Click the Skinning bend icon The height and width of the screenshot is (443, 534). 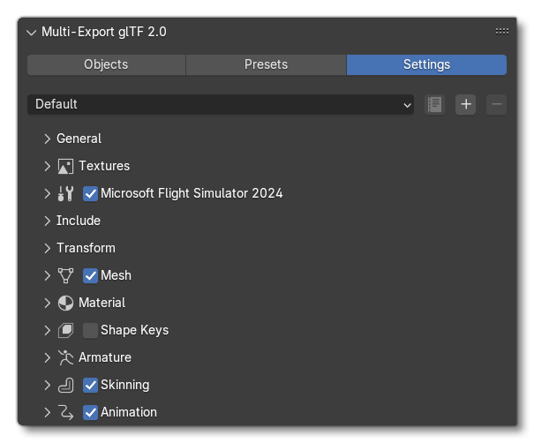coord(65,386)
